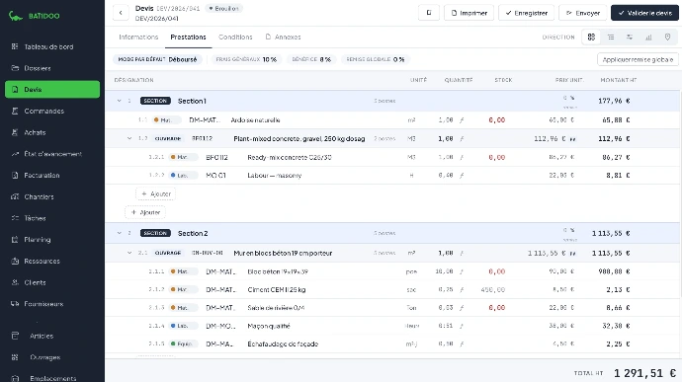Open Clients in the sidebar
This screenshot has width=682, height=382.
coord(35,282)
